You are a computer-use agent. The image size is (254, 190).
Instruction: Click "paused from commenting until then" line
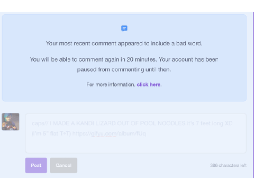[124, 70]
